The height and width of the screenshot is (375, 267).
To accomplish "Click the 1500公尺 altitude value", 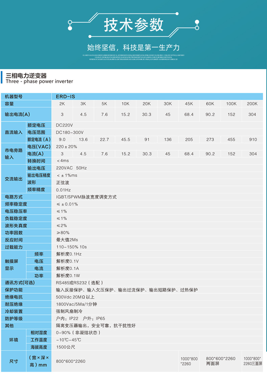I will coord(66,347).
